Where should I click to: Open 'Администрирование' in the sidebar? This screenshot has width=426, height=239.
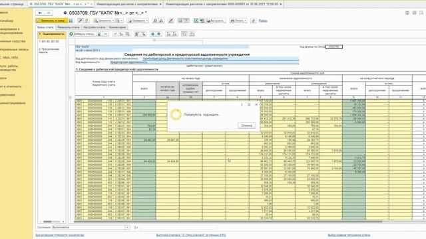click(x=13, y=104)
